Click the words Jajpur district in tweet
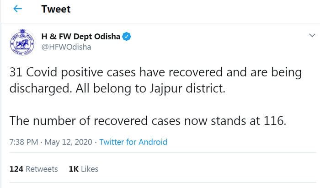 click(187, 89)
